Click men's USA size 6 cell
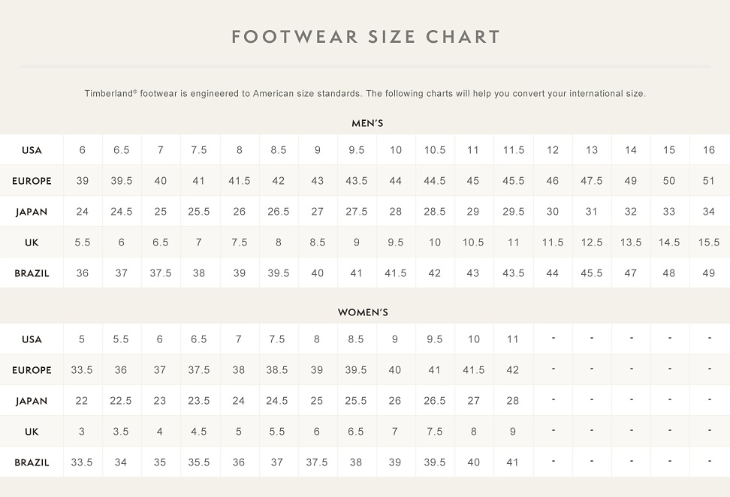730x497 pixels. tap(83, 150)
